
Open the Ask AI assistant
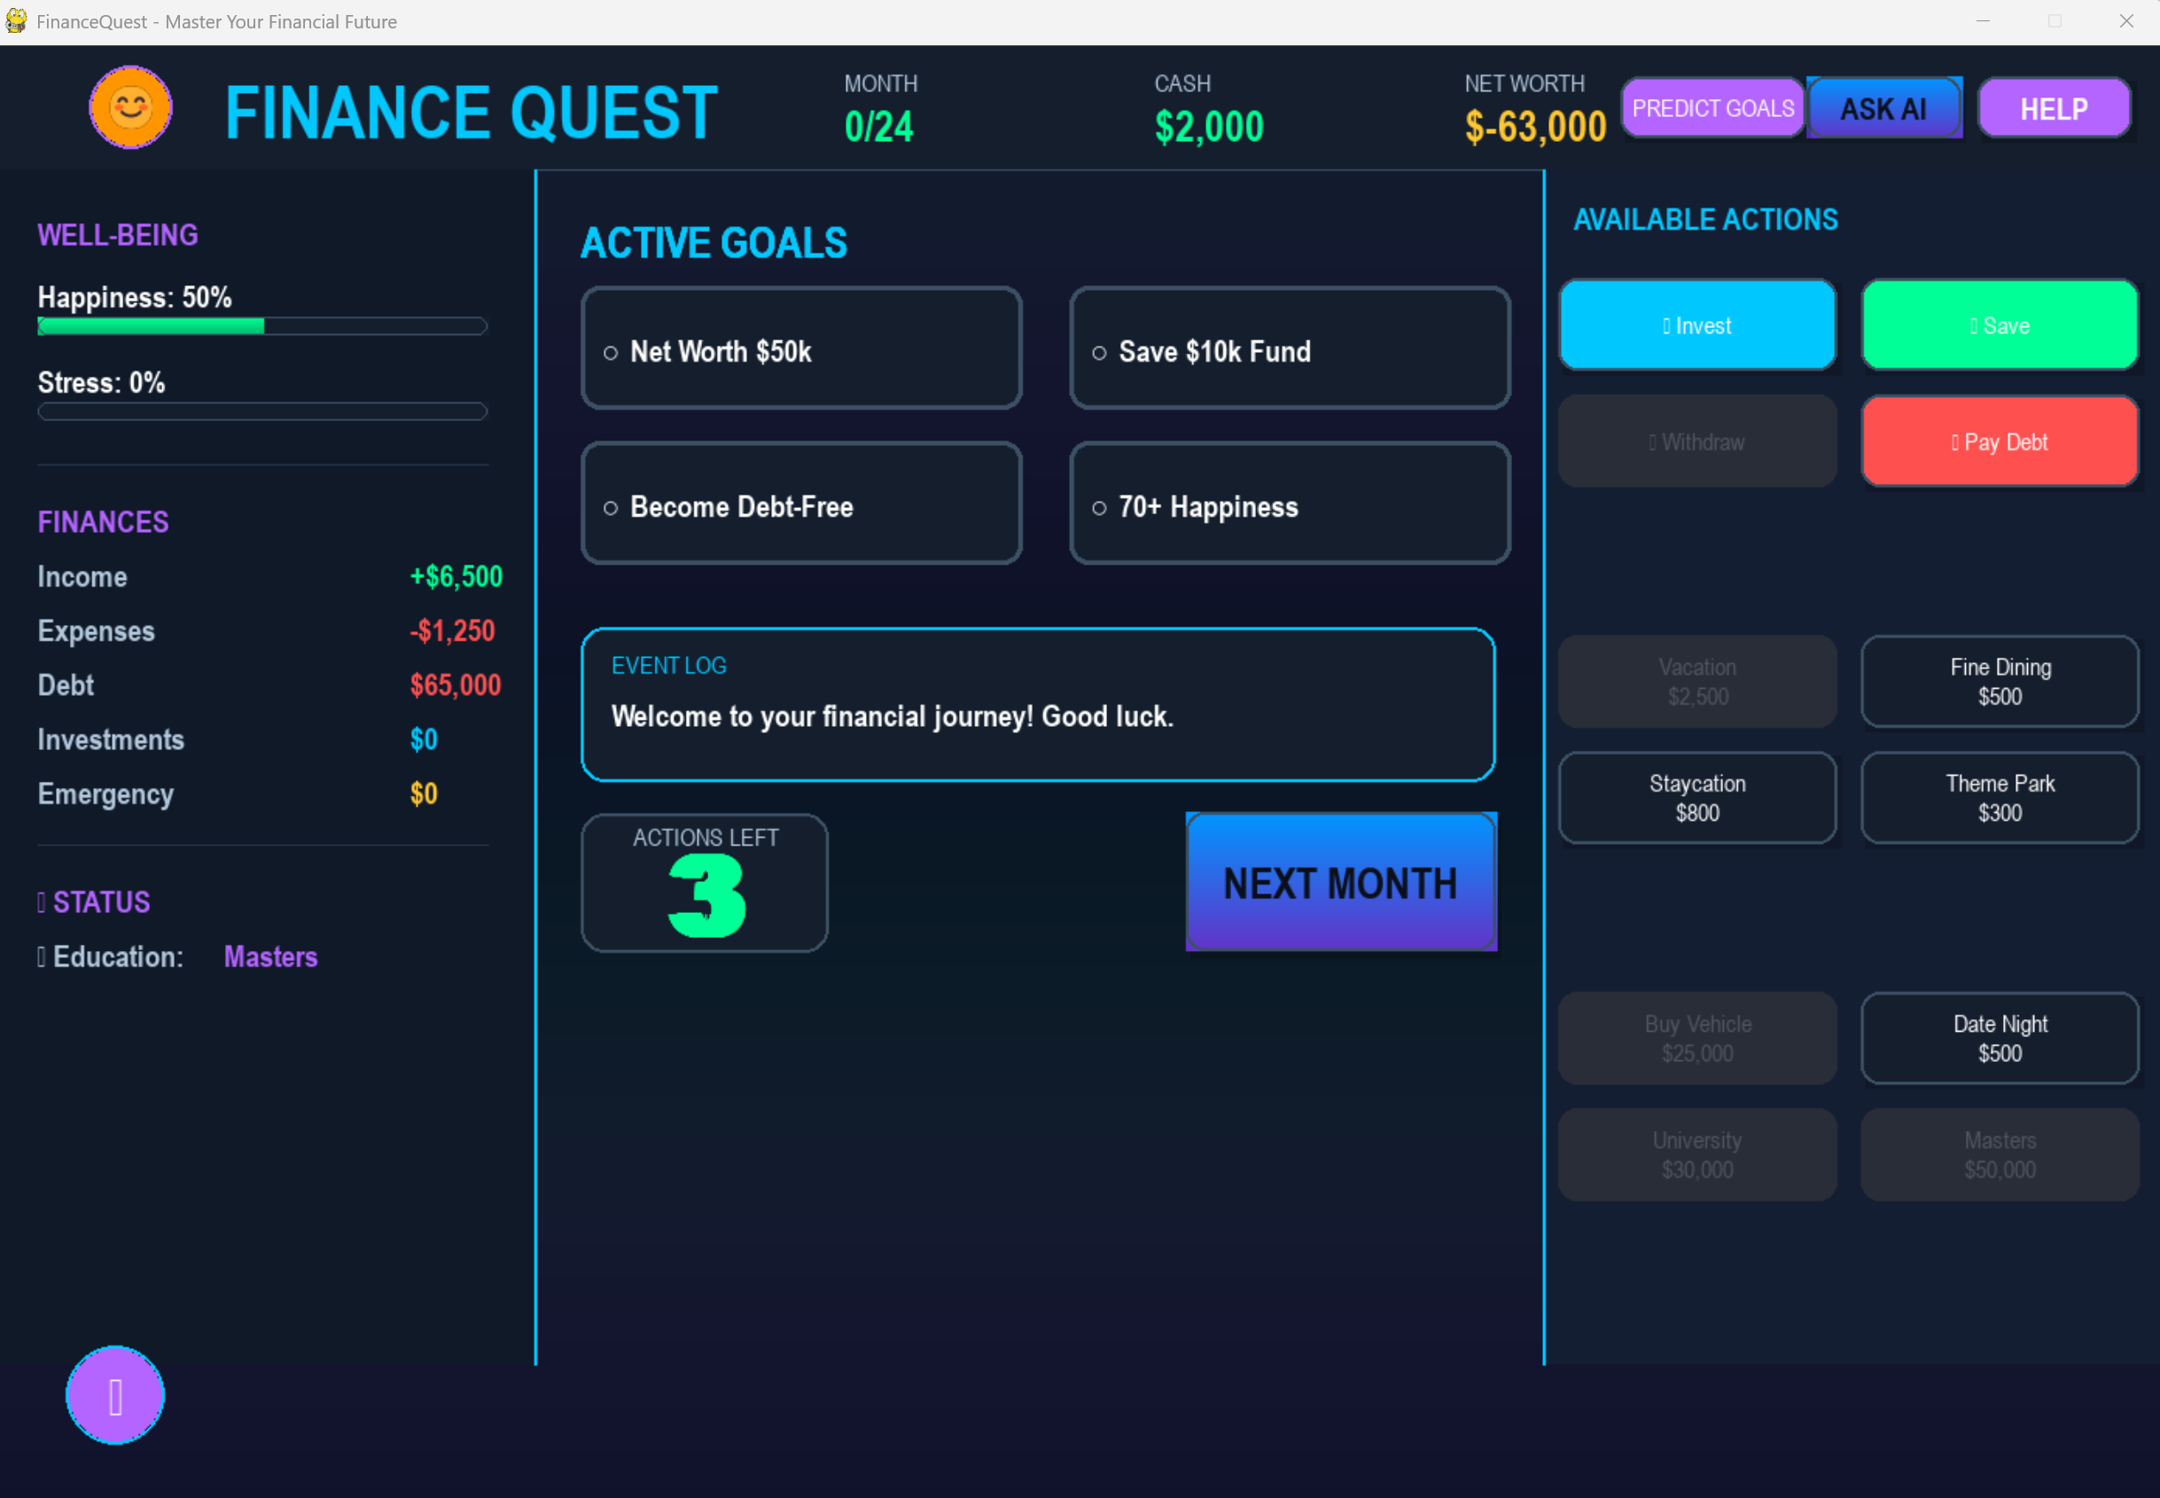coord(1883,108)
